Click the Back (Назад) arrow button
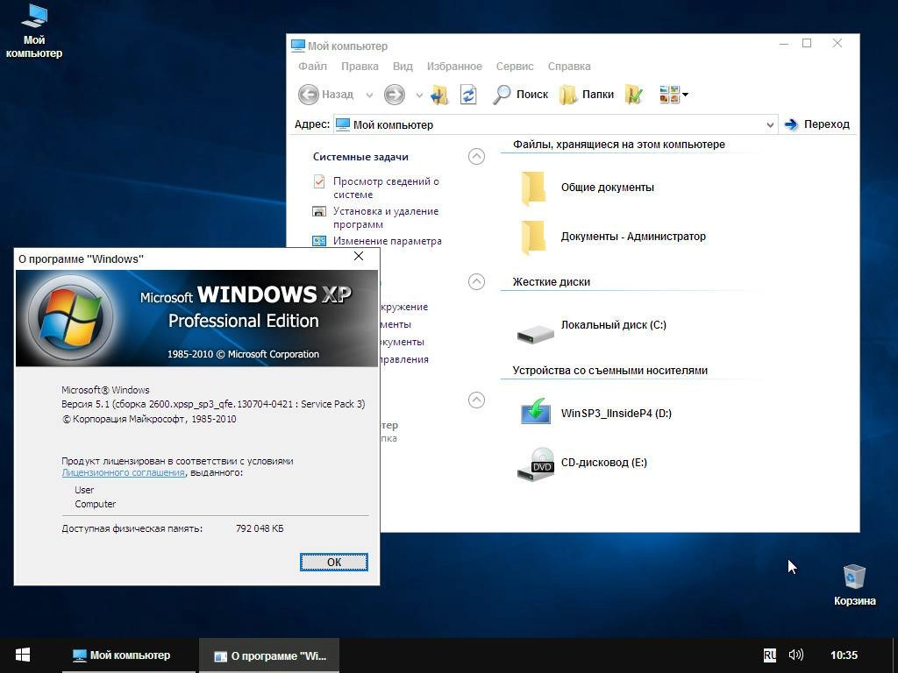Image resolution: width=898 pixels, height=673 pixels. click(x=326, y=95)
